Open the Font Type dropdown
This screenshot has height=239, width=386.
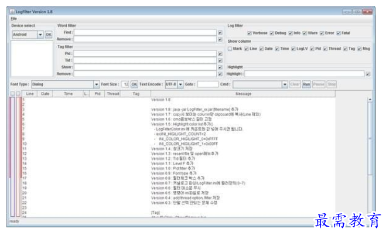point(96,84)
